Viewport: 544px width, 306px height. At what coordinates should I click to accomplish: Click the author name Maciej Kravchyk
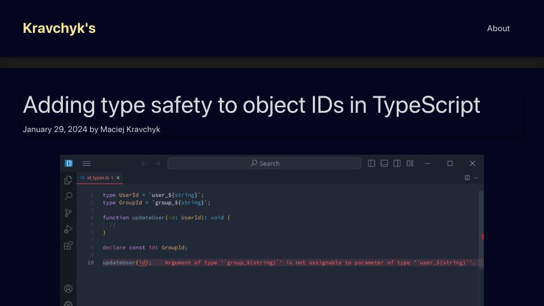[x=130, y=129]
